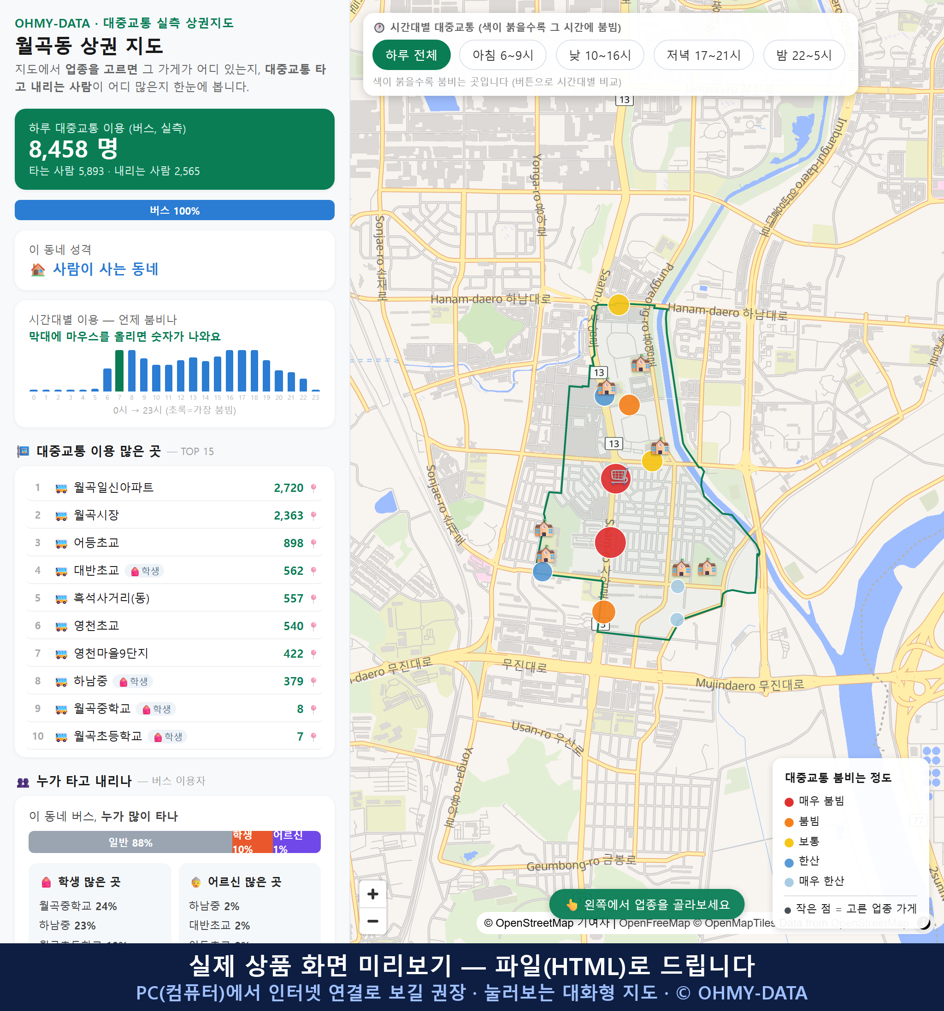
Task: Switch to 밤 22~5시 time filter
Action: click(x=803, y=55)
